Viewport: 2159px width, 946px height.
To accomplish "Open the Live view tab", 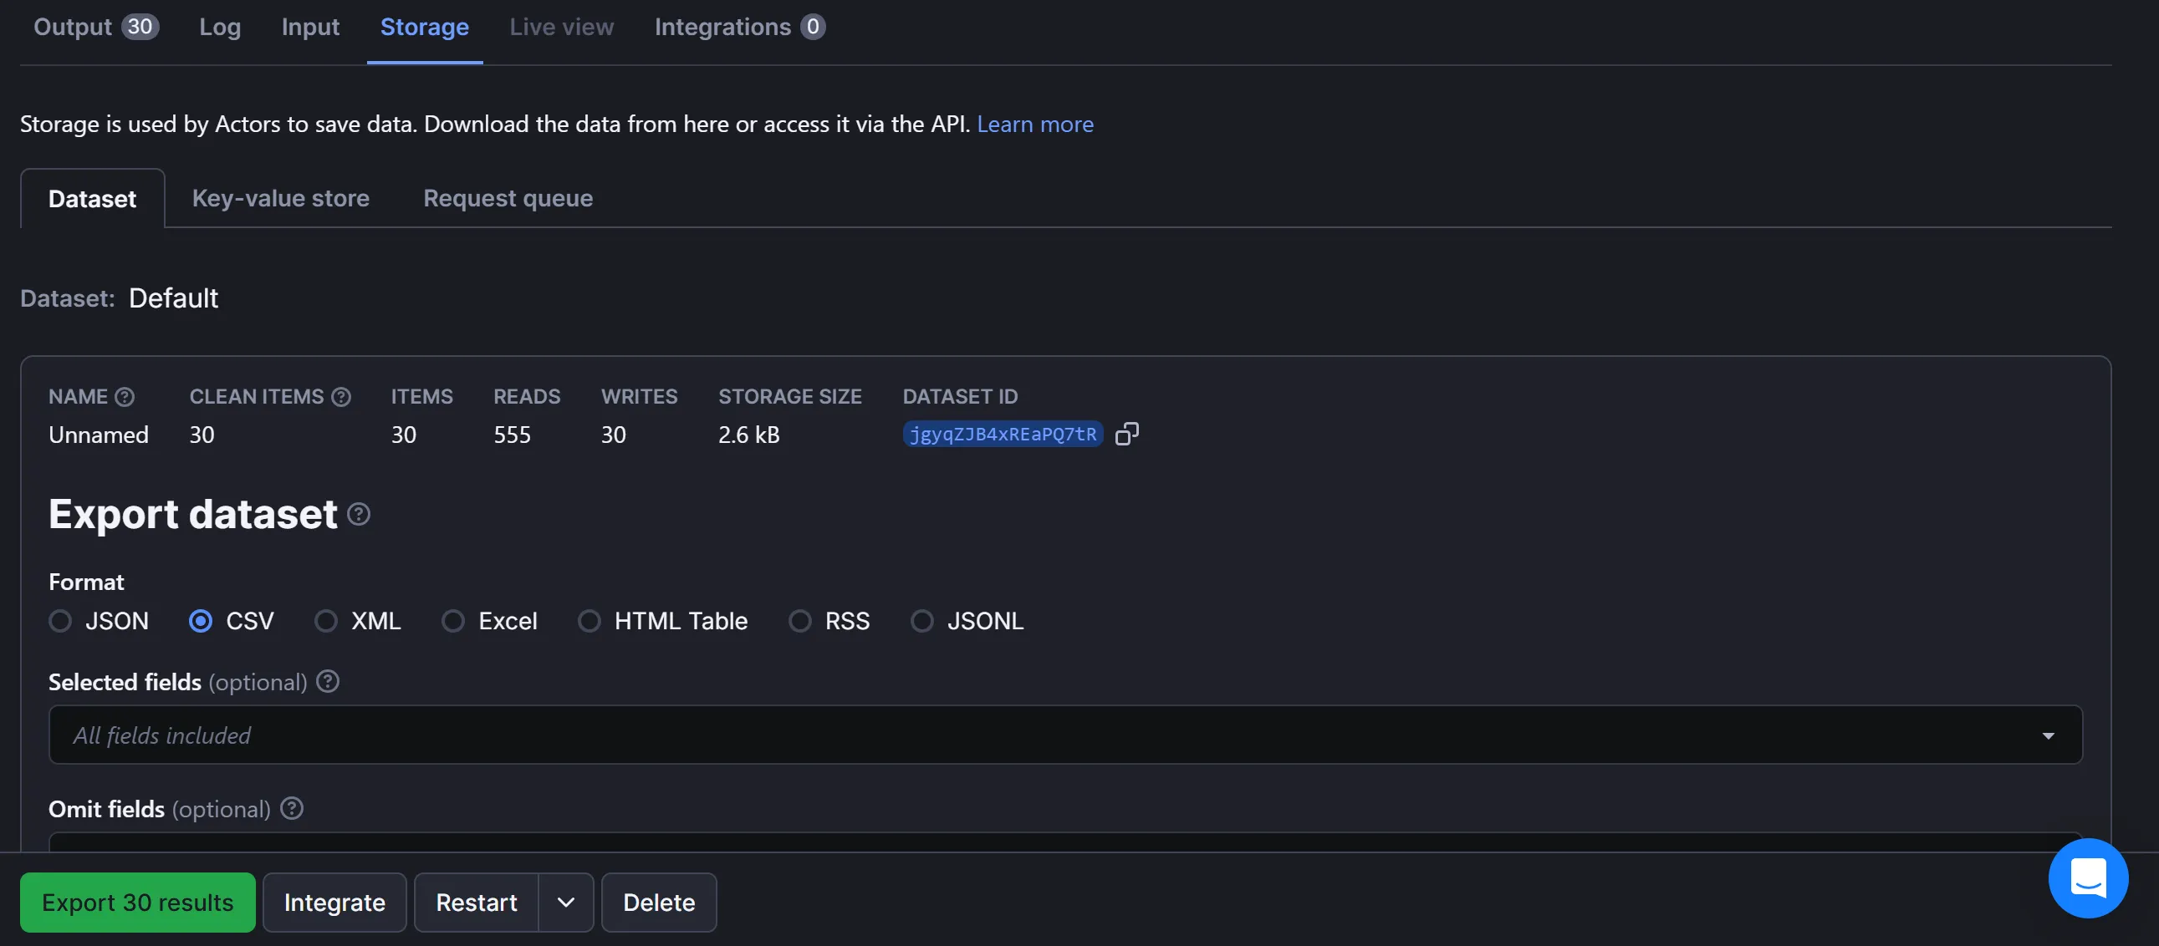I will pos(562,27).
